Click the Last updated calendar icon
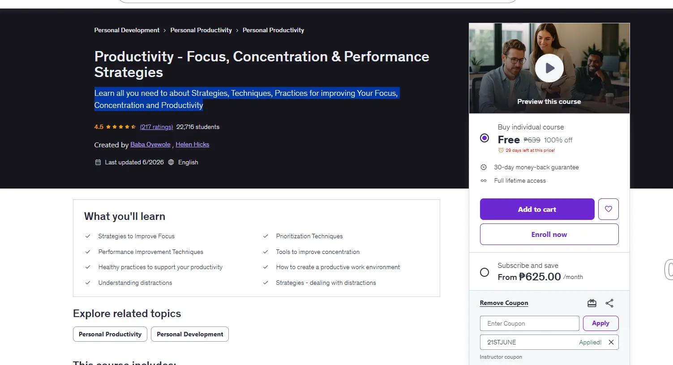This screenshot has height=365, width=673. 98,163
